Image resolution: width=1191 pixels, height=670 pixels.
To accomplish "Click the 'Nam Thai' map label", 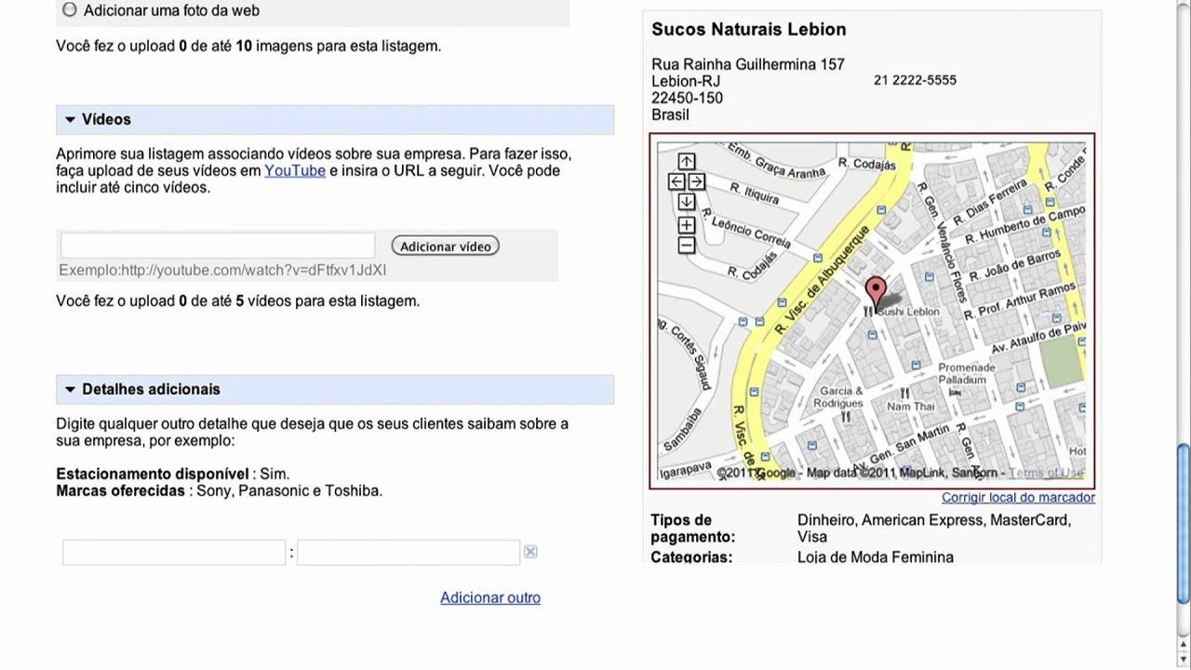I will (x=911, y=407).
